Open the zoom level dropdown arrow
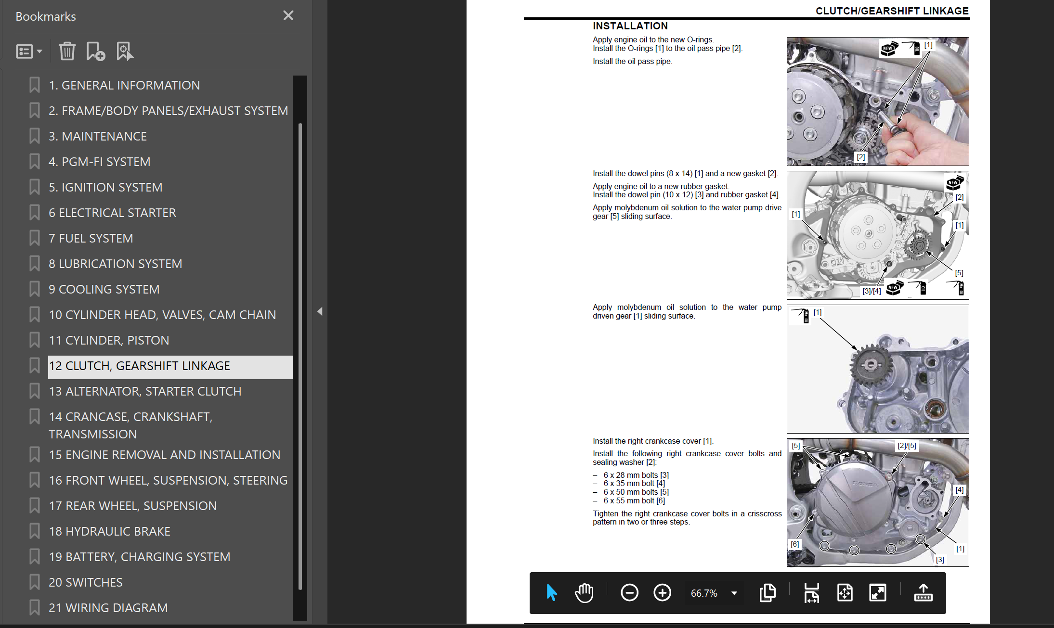This screenshot has width=1054, height=628. point(734,593)
